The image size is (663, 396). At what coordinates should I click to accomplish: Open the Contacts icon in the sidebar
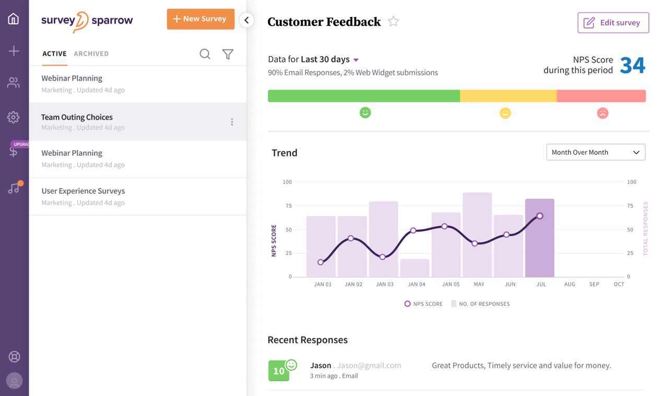[14, 83]
